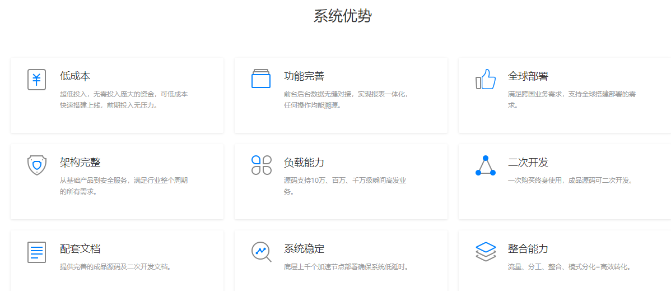Click the 系统优势 section title
Screen dimensions: 671x291
point(342,16)
